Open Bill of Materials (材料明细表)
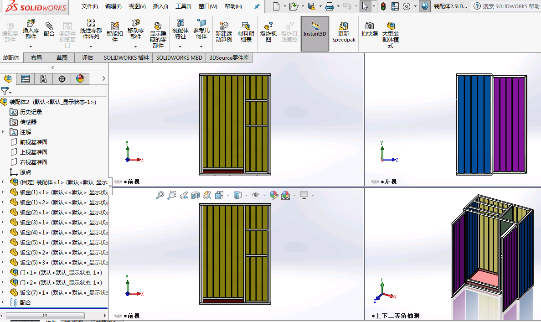Screen dimensions: 541x322 (246, 32)
